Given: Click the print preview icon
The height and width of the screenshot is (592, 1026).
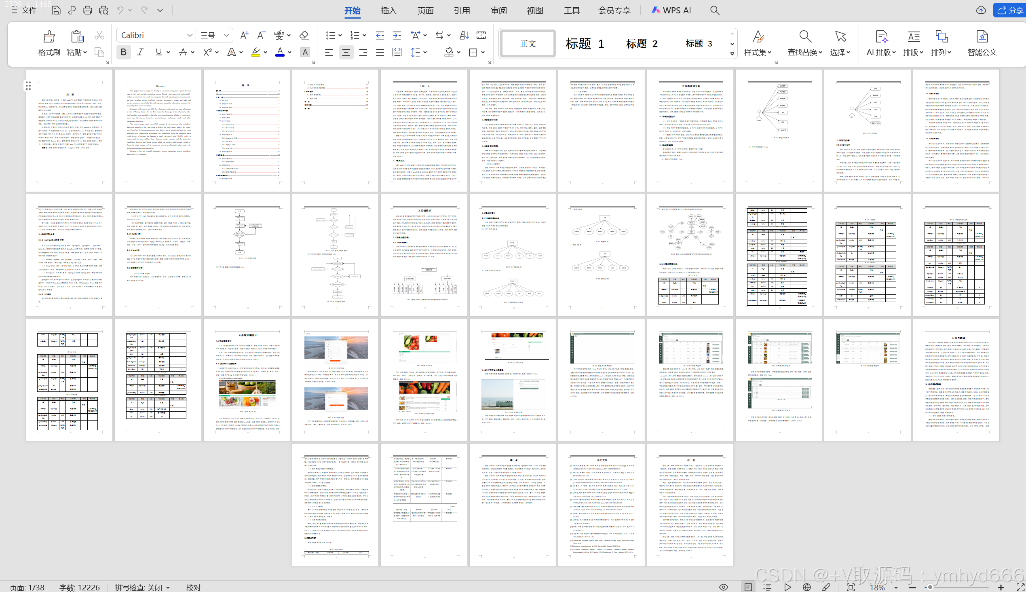Looking at the screenshot, I should 104,10.
